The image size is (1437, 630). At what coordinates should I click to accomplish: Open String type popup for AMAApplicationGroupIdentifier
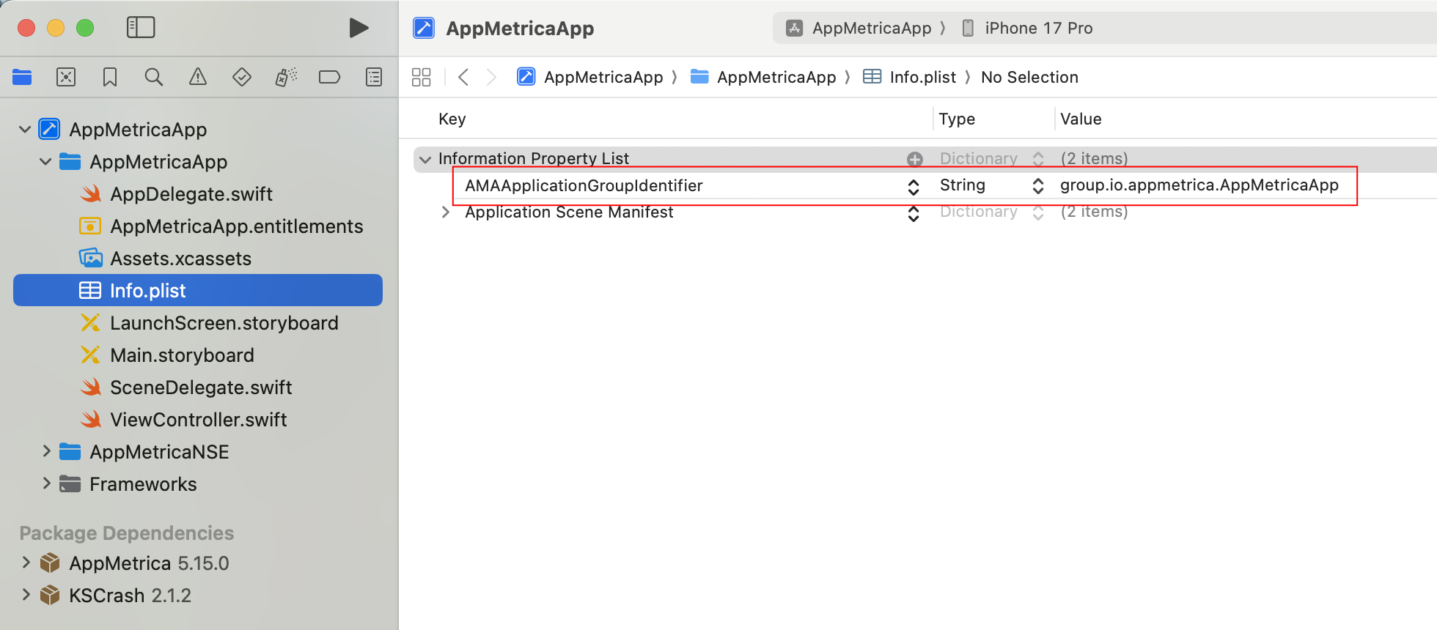[1037, 186]
